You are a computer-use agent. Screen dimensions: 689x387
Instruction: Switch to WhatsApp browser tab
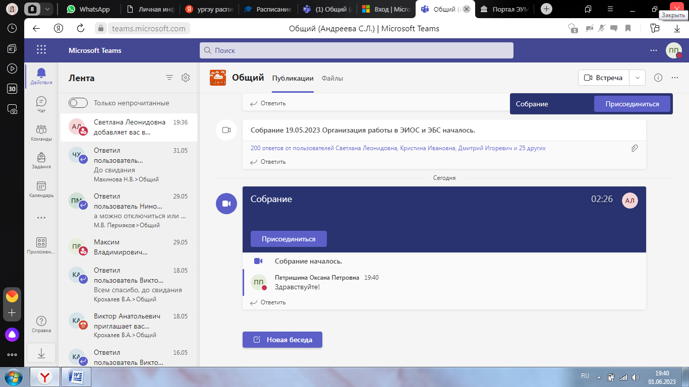[x=88, y=9]
